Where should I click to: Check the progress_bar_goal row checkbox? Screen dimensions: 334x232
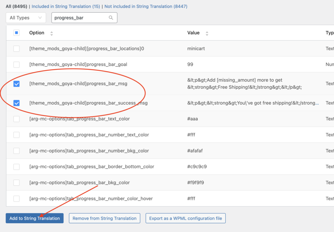click(x=16, y=65)
